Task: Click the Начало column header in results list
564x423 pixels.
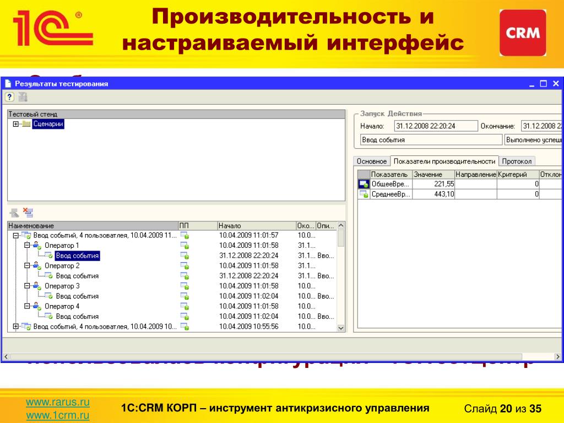Action: point(257,225)
